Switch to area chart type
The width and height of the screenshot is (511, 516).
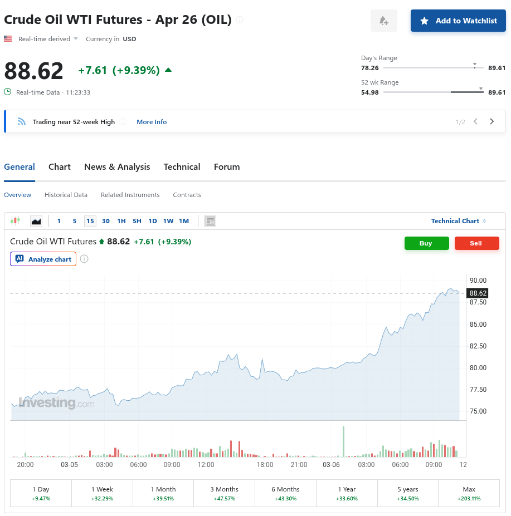[36, 221]
